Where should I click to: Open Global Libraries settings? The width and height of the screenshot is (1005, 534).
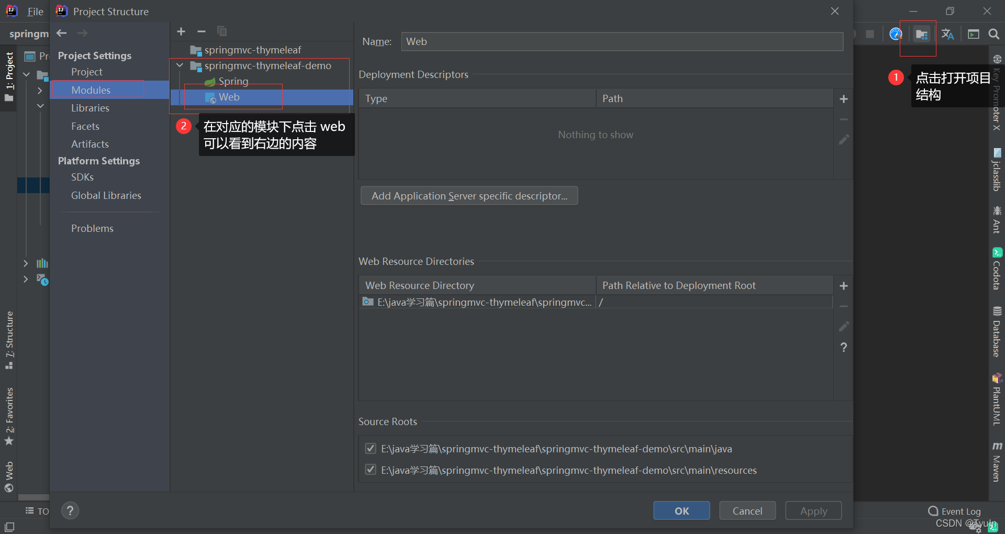[106, 195]
